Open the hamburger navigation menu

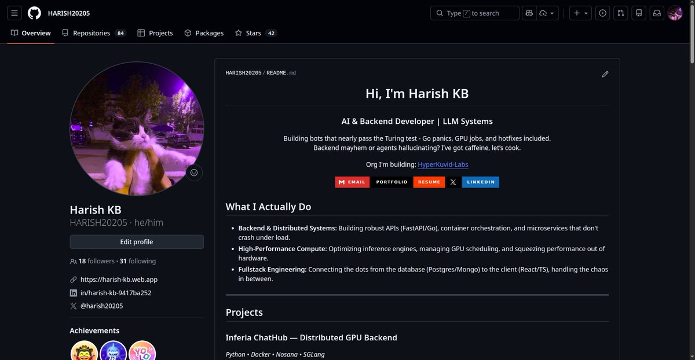point(15,13)
